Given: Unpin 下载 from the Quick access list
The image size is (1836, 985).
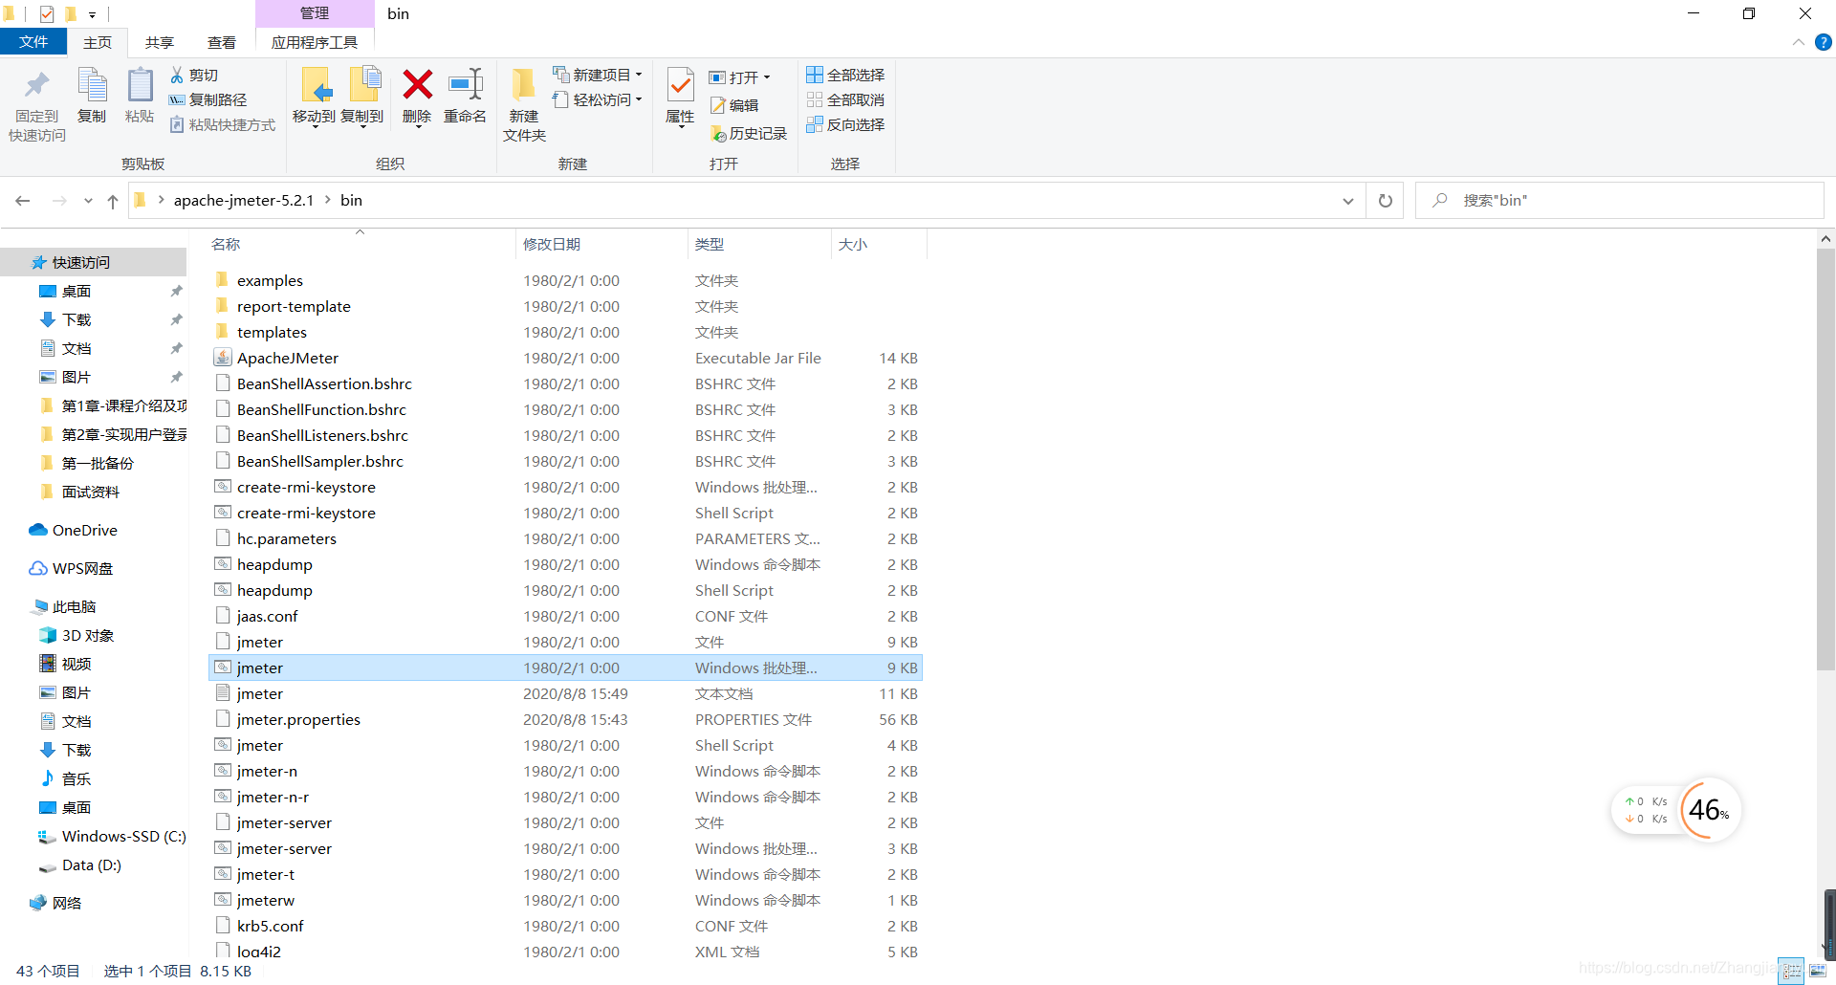Looking at the screenshot, I should point(176,319).
